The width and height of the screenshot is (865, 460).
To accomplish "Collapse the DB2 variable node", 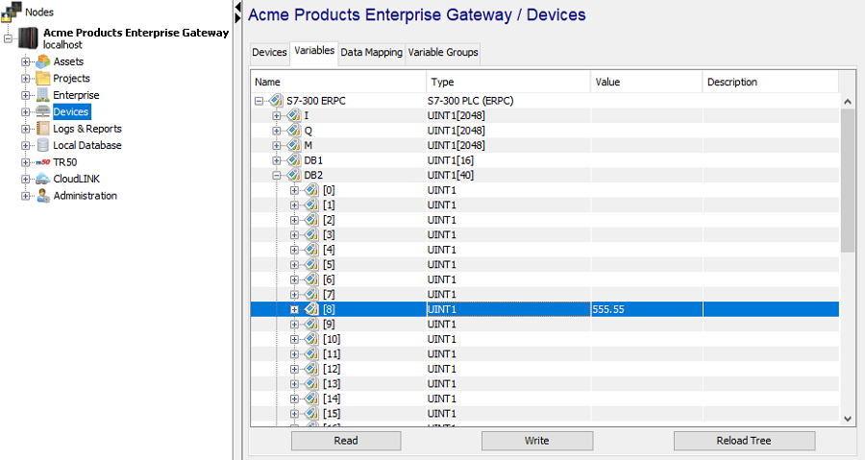I will tap(277, 175).
